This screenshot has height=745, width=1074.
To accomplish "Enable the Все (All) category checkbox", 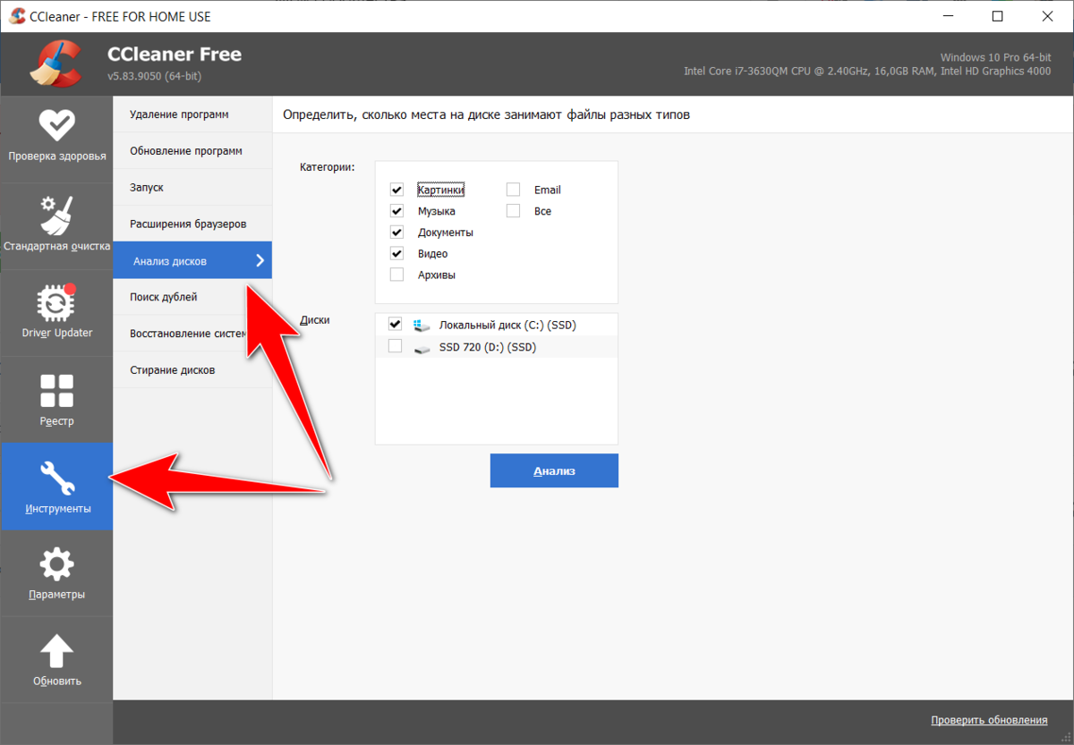I will 513,211.
